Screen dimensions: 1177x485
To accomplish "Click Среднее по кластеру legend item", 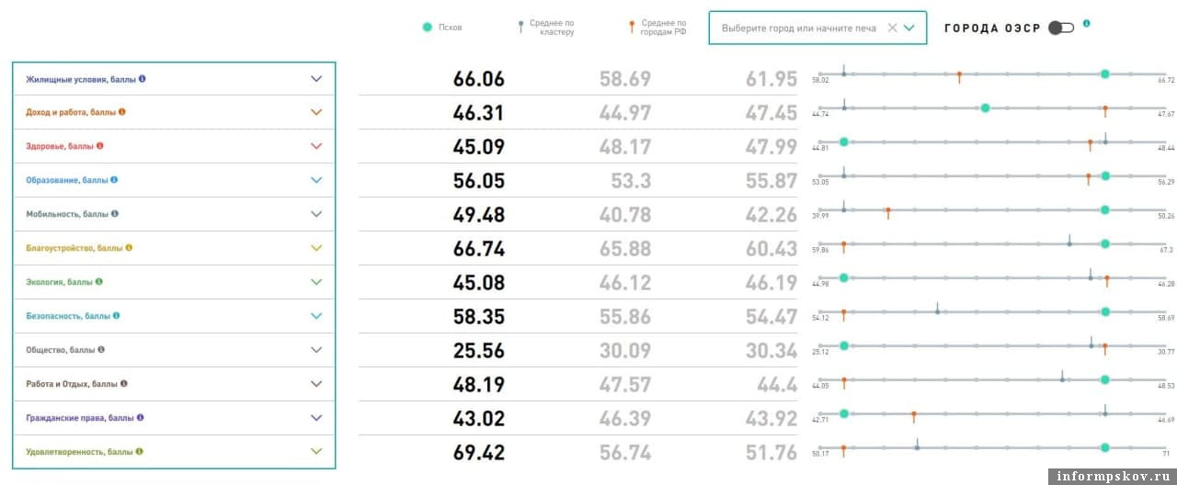I will click(546, 28).
